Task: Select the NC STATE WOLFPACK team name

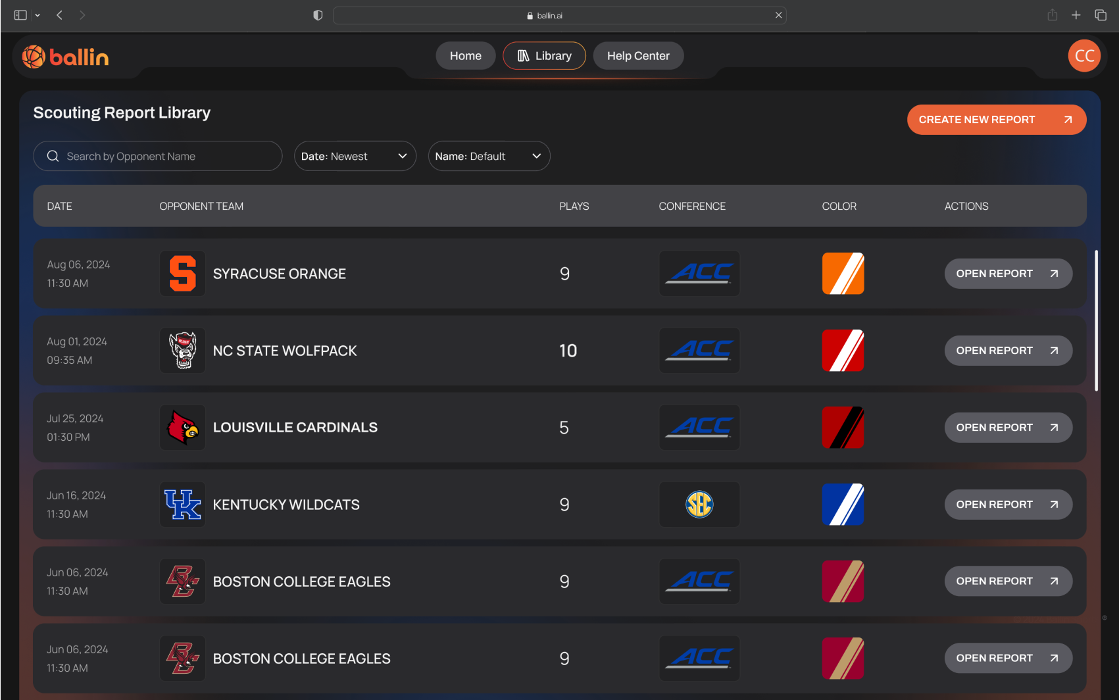Action: click(285, 351)
